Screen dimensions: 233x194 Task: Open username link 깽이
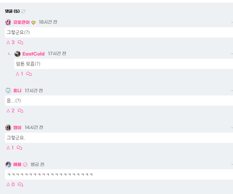(17, 127)
